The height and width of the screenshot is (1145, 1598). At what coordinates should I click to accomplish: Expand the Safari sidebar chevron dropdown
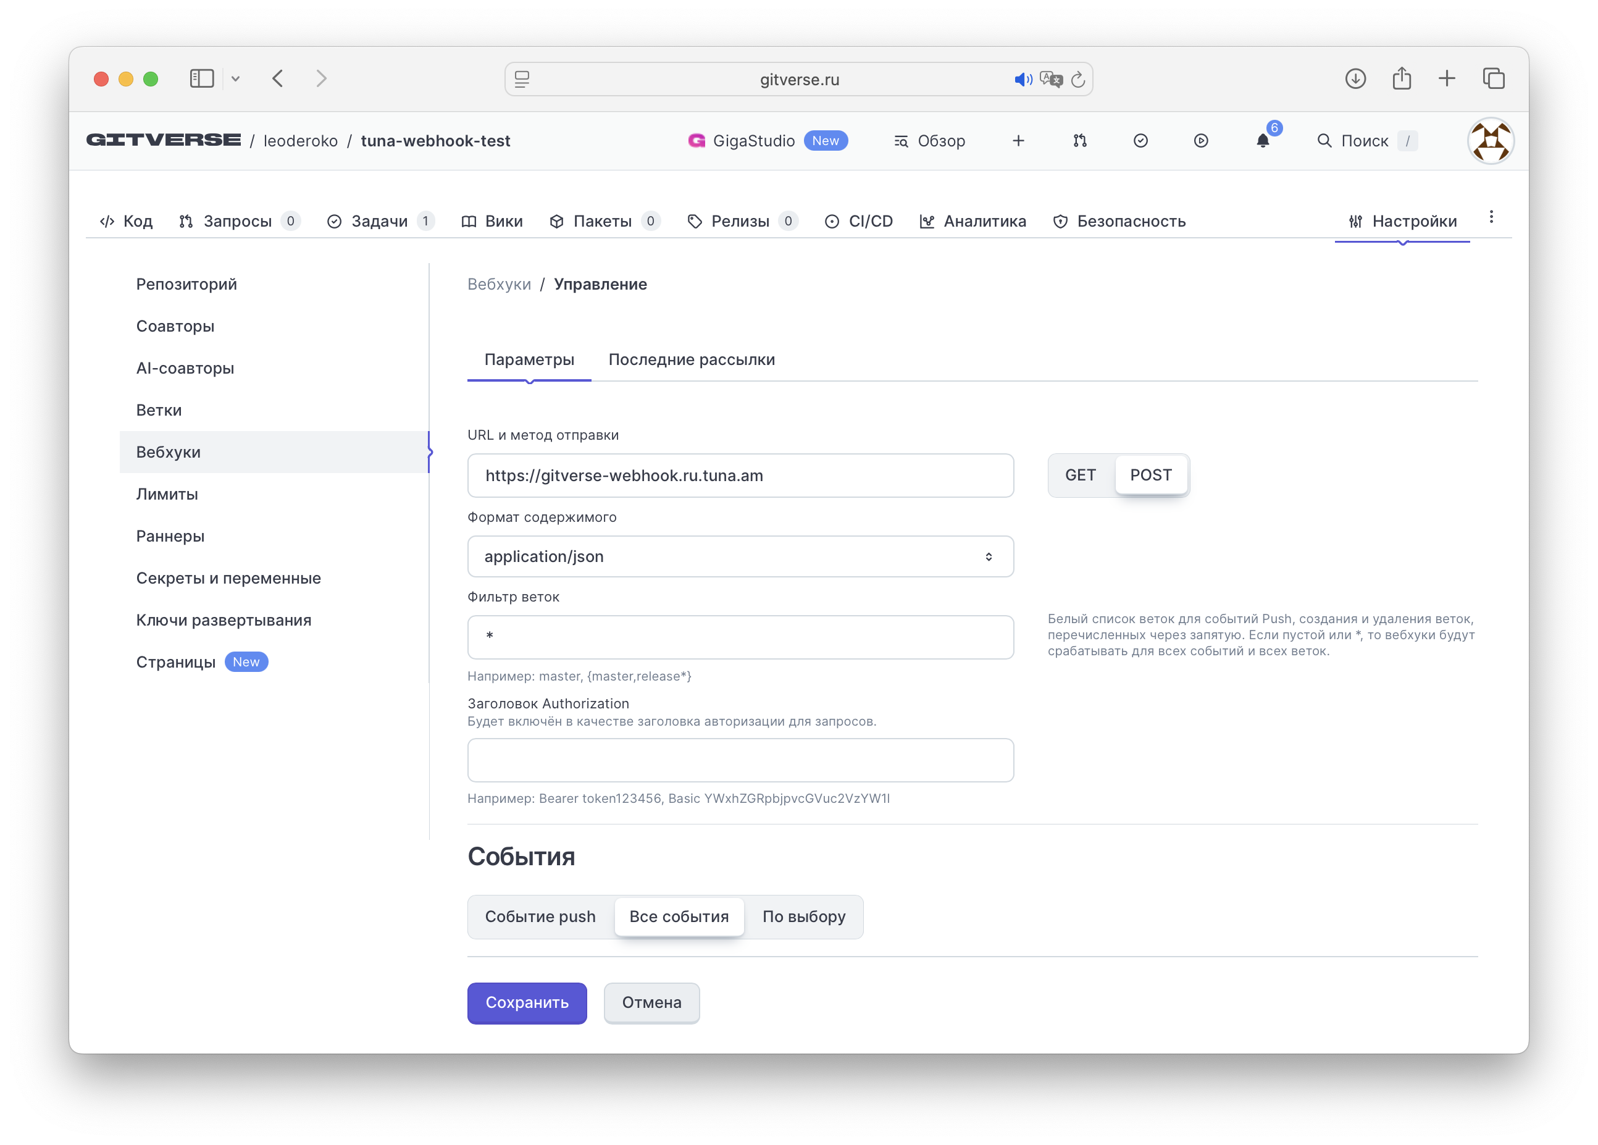pos(235,78)
